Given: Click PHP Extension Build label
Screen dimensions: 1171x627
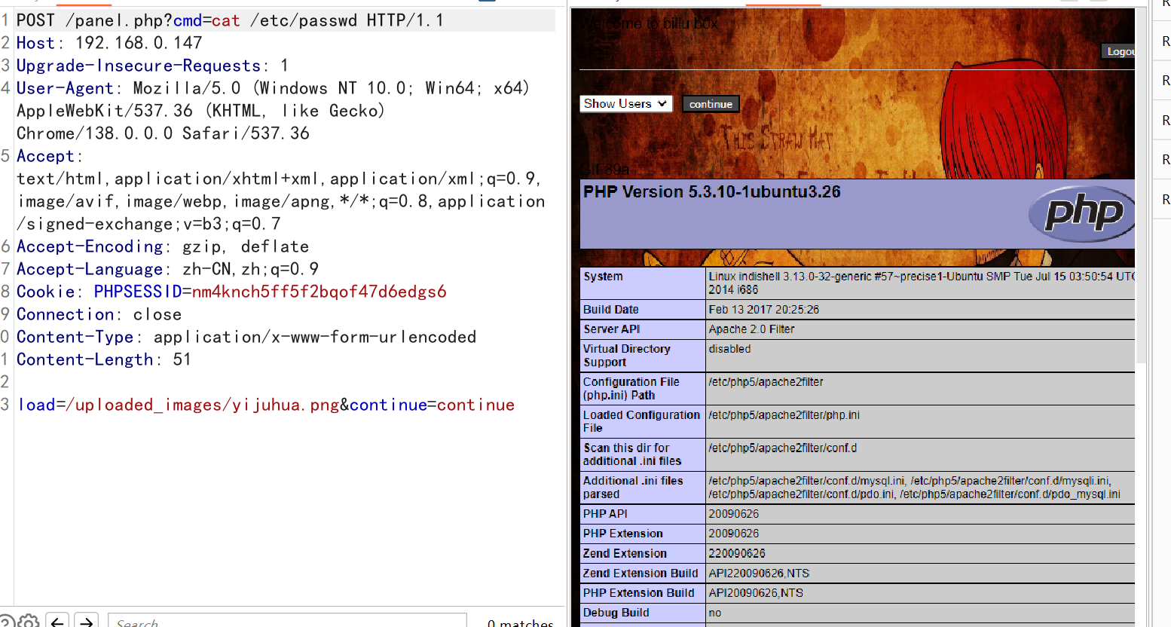Looking at the screenshot, I should point(639,593).
